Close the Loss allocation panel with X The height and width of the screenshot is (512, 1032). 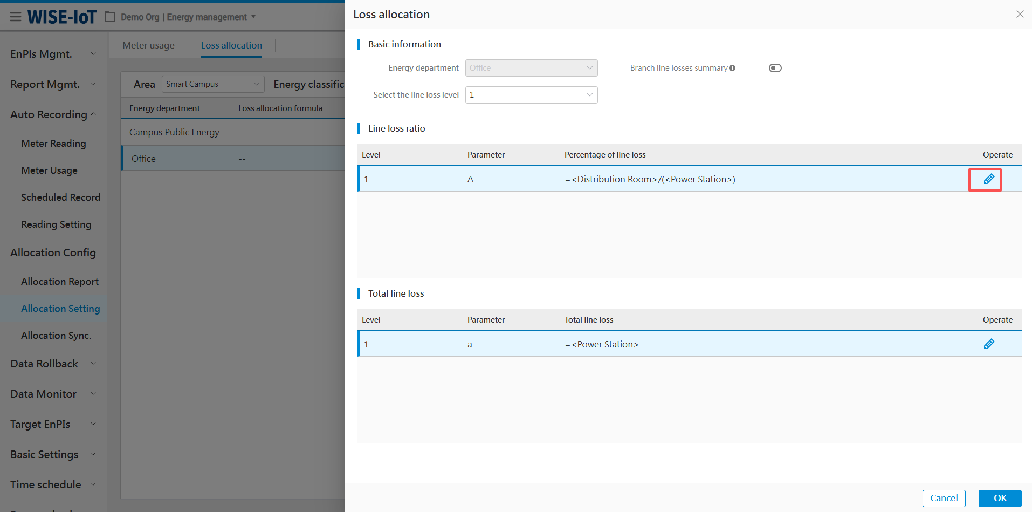pyautogui.click(x=1020, y=15)
